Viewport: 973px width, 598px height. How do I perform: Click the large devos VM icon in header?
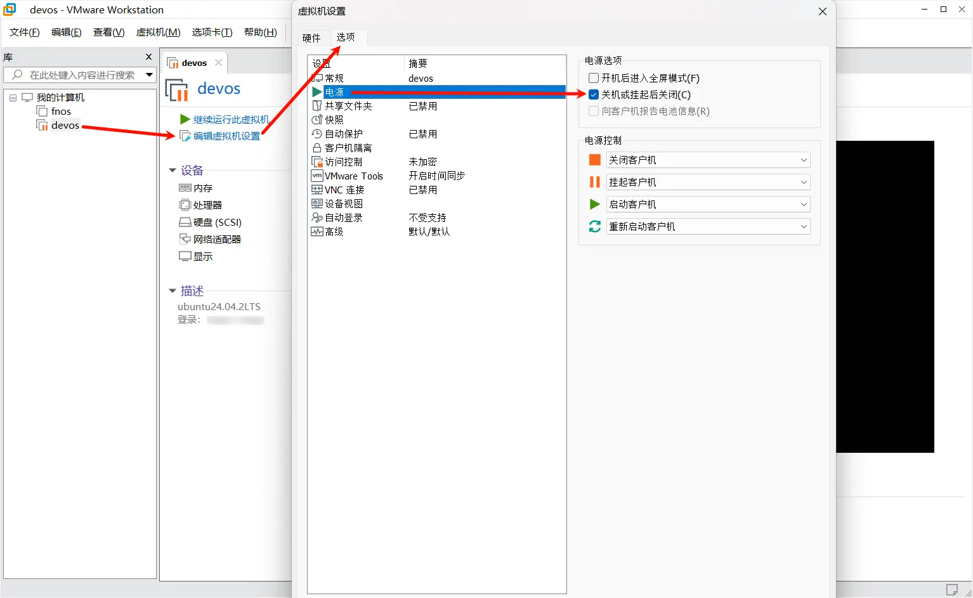(x=177, y=90)
